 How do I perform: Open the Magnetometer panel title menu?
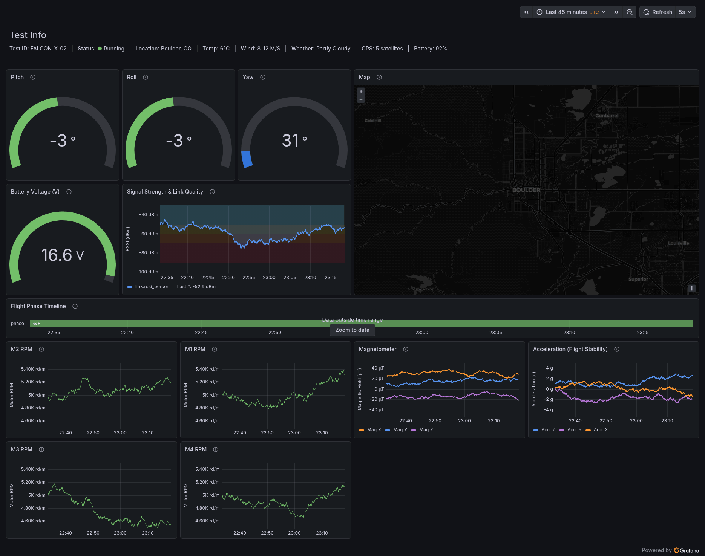[x=377, y=349]
